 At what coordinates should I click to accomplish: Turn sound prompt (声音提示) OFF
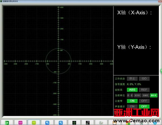click(x=144, y=106)
